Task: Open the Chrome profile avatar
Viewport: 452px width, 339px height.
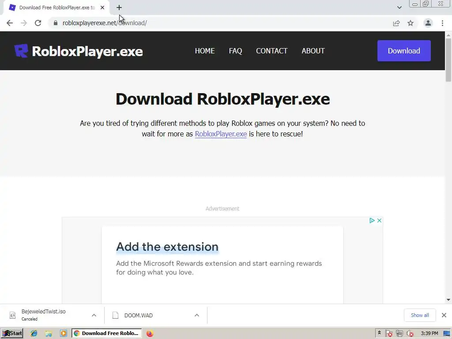Action: click(428, 23)
